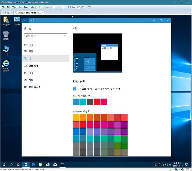The width and height of the screenshot is (192, 171).
Task: Launch Microsoft Edge from taskbar
Action: click(33, 165)
